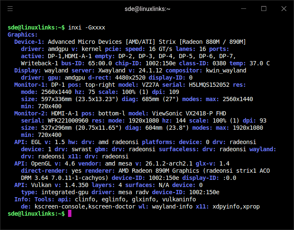The width and height of the screenshot is (294, 230).
Task: Close the terminal window
Action: click(284, 9)
